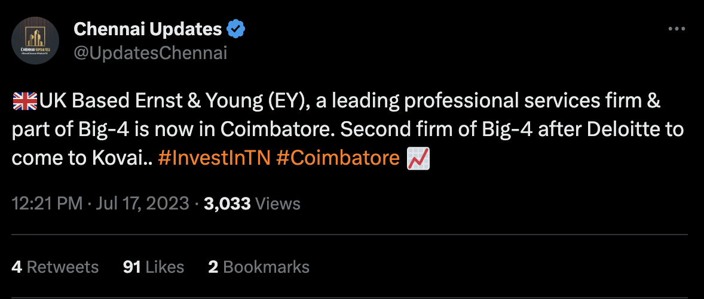Screen dimensions: 704x299
Task: View the 3,033 Views analytics
Action: point(252,204)
